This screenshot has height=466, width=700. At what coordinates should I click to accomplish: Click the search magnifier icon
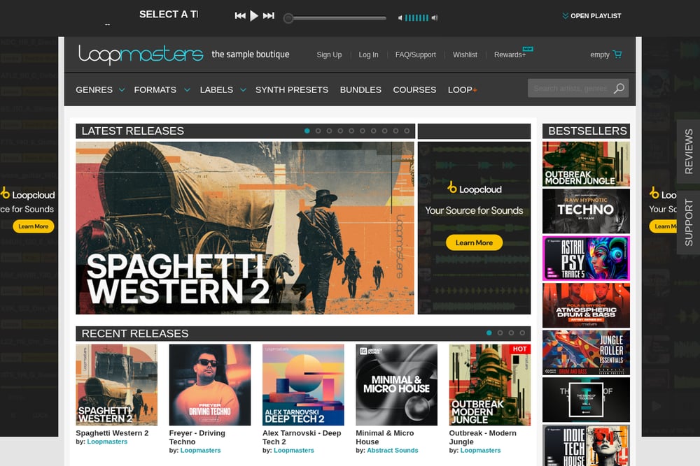click(x=619, y=88)
